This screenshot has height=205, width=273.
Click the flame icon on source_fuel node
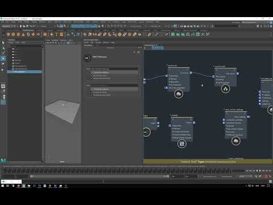(225, 89)
